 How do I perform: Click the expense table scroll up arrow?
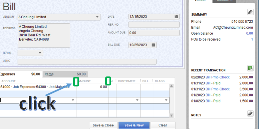(172, 86)
